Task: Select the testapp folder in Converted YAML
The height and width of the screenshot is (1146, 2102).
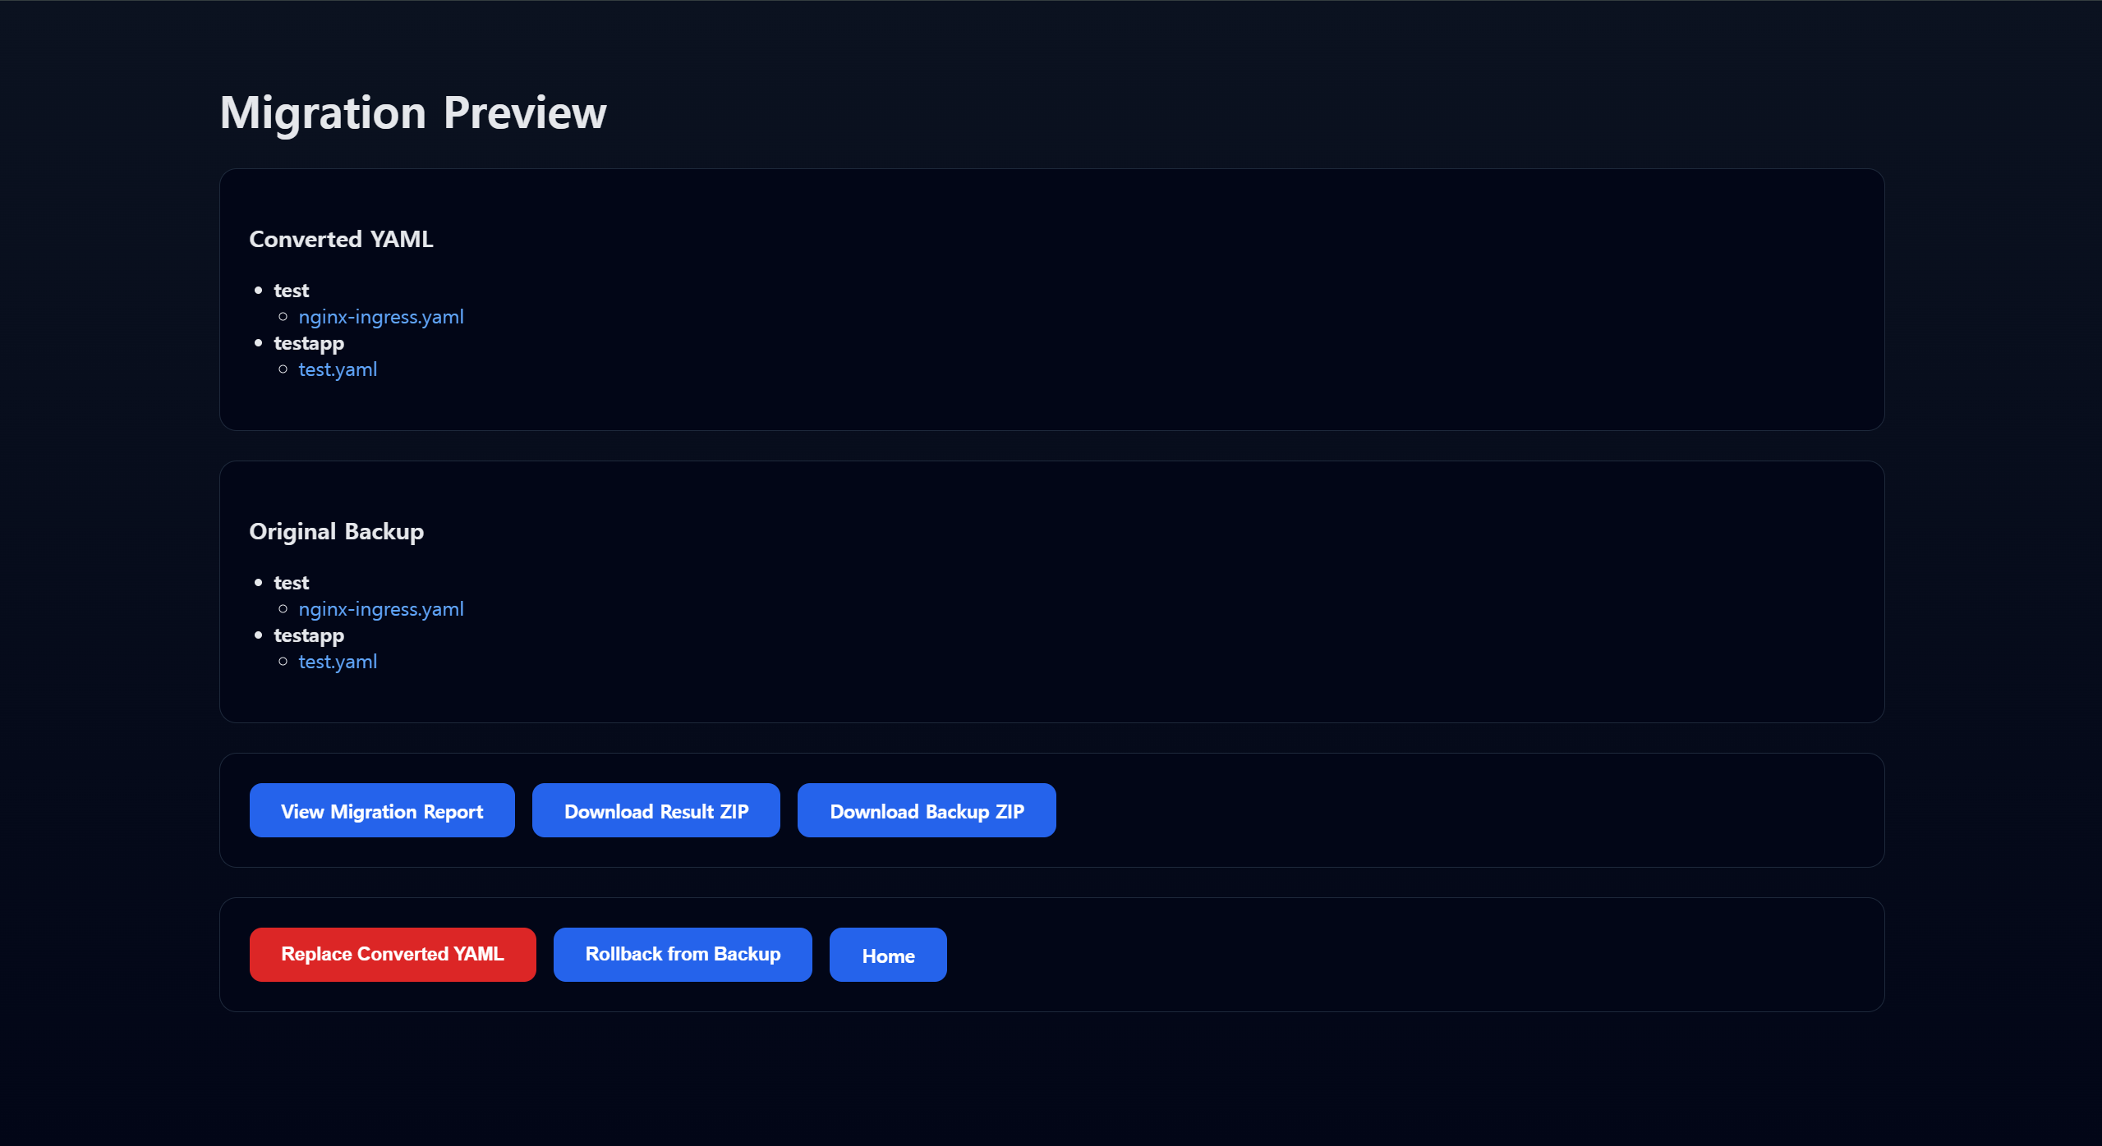Action: click(308, 343)
